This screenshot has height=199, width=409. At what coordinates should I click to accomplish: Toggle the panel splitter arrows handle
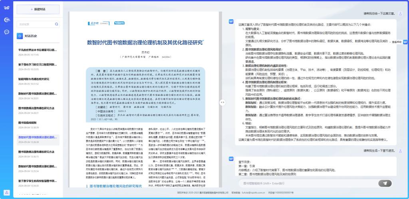222,103
